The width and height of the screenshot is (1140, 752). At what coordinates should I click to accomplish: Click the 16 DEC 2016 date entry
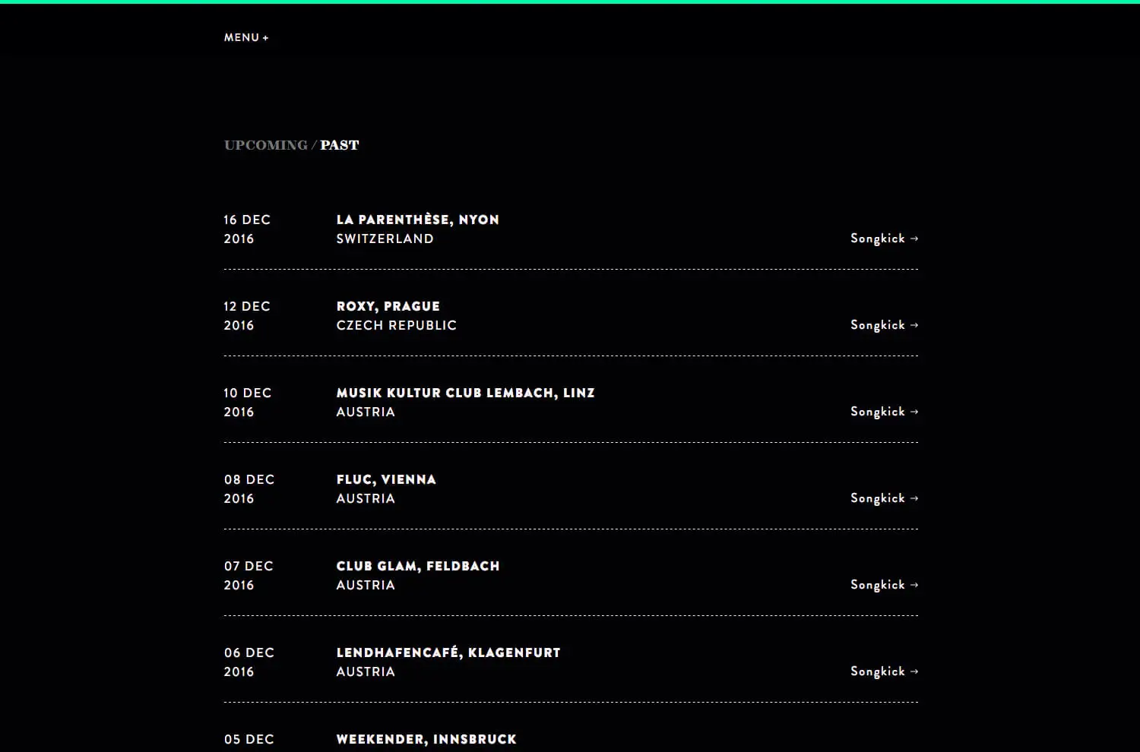(246, 229)
